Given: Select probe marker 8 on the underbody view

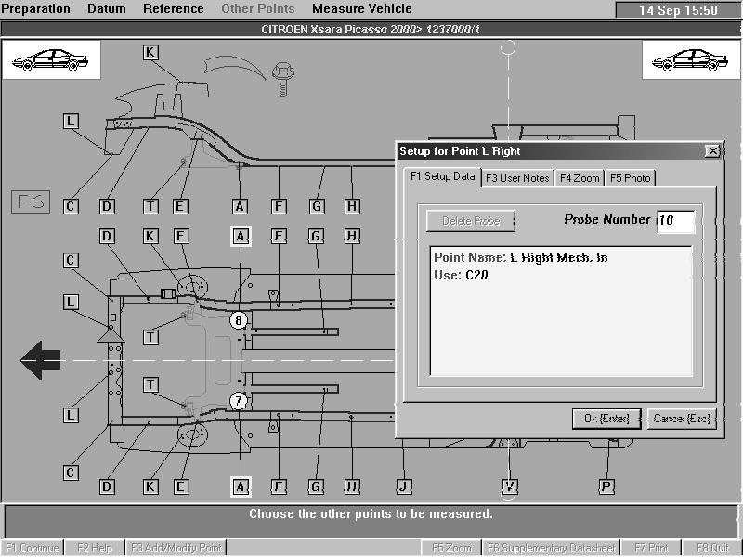Looking at the screenshot, I should [239, 320].
